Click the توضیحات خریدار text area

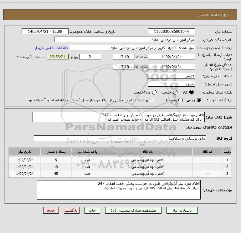119,190
